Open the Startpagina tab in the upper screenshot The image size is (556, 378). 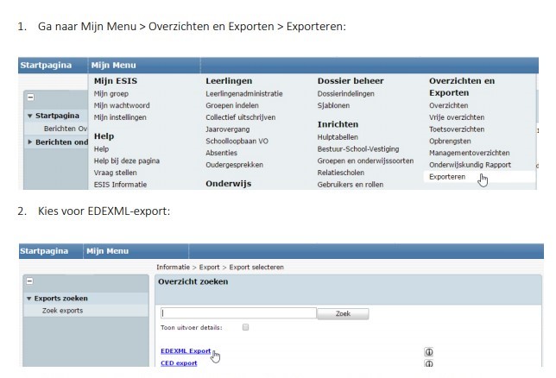click(x=46, y=66)
